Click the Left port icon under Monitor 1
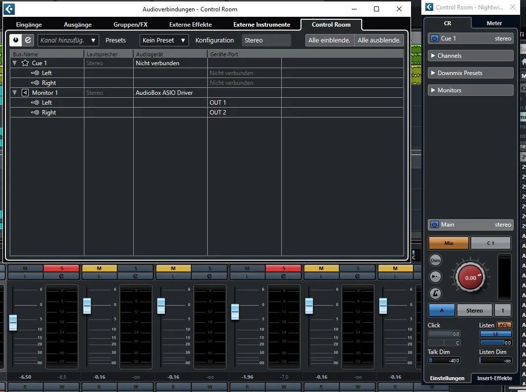 (x=35, y=103)
